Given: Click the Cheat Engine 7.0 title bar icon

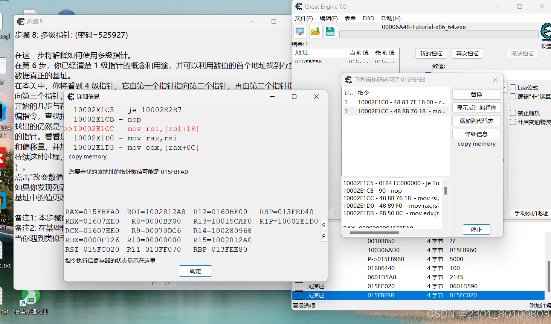Looking at the screenshot, I should tap(299, 6).
